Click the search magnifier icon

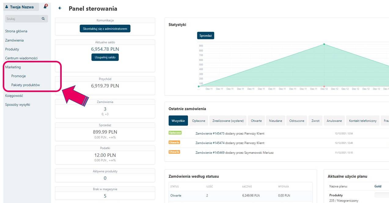coord(43,19)
